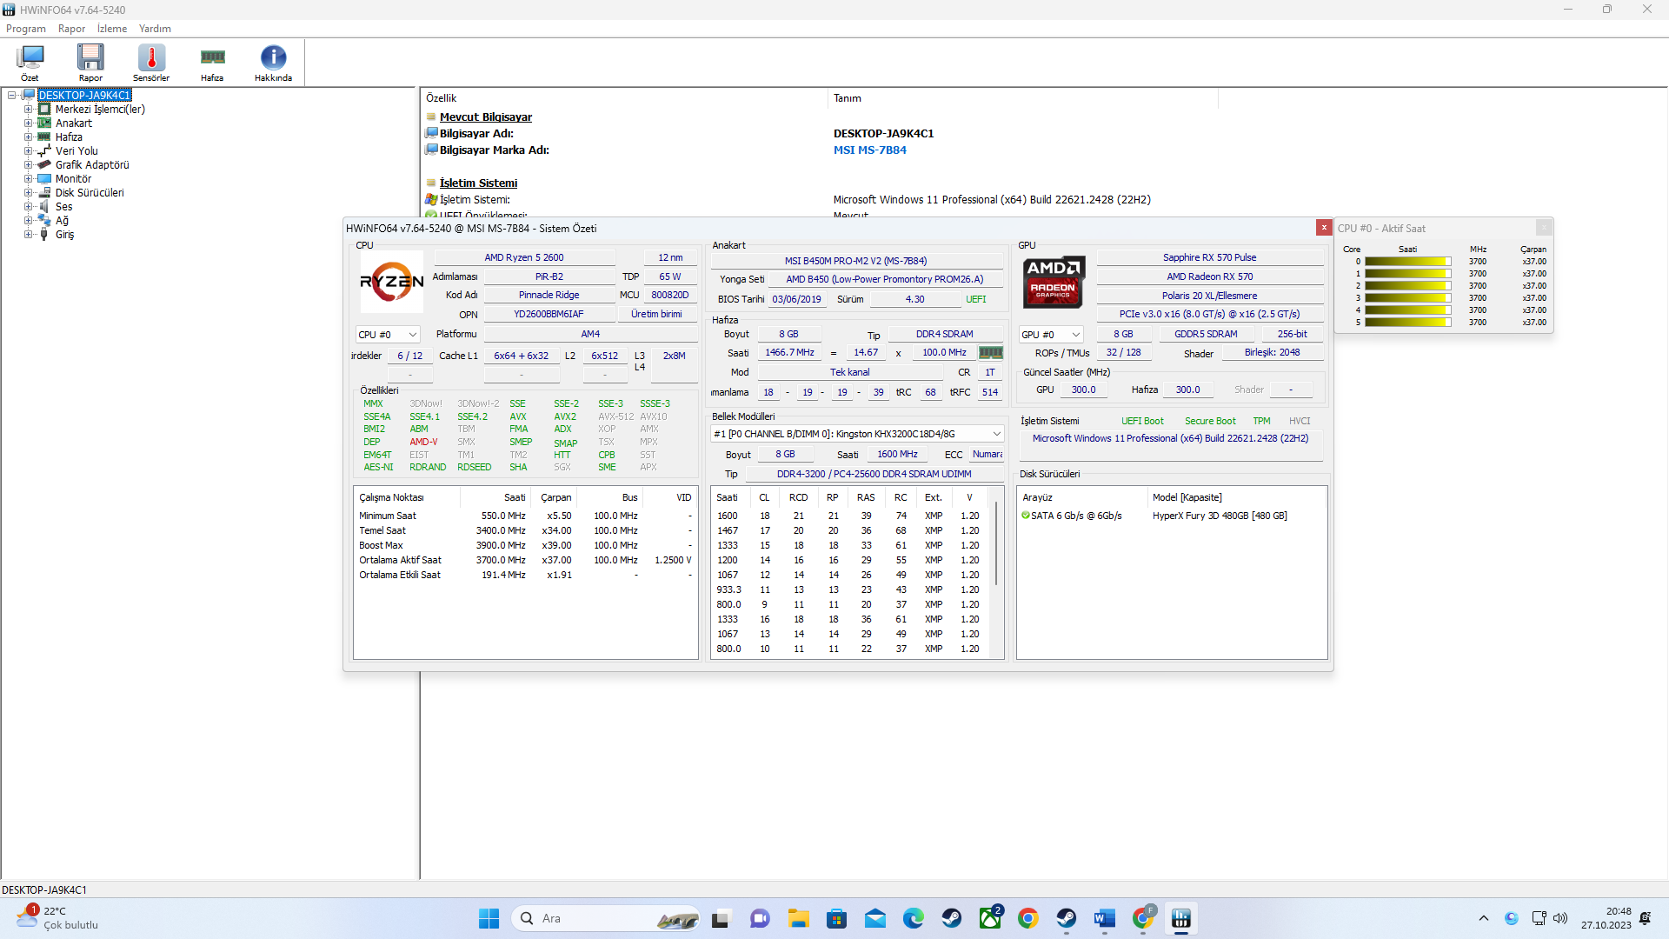Select Hafıza tree item
Viewport: 1669px width, 939px height.
coord(69,137)
